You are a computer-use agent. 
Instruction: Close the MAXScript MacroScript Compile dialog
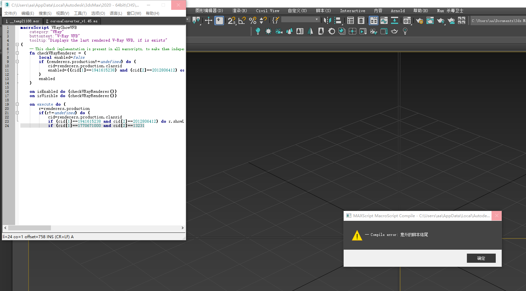tap(496, 216)
